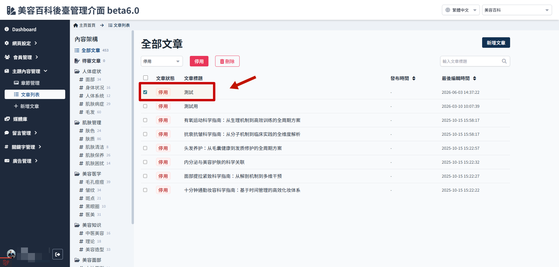Image resolution: width=559 pixels, height=267 pixels.
Task: Click the users icon for 會員管理
Action: click(7, 57)
